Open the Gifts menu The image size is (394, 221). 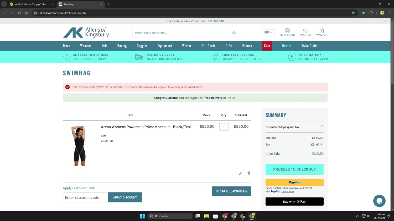tap(229, 46)
